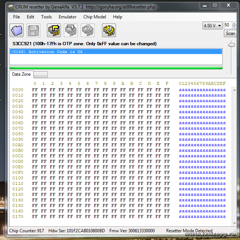Click the open file folder icon
Screen dimensions: 240x240
pyautogui.click(x=17, y=31)
